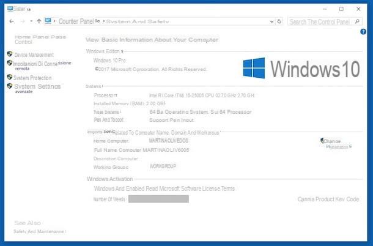Click the Windows 10 logo
The height and width of the screenshot is (246, 373).
click(301, 69)
